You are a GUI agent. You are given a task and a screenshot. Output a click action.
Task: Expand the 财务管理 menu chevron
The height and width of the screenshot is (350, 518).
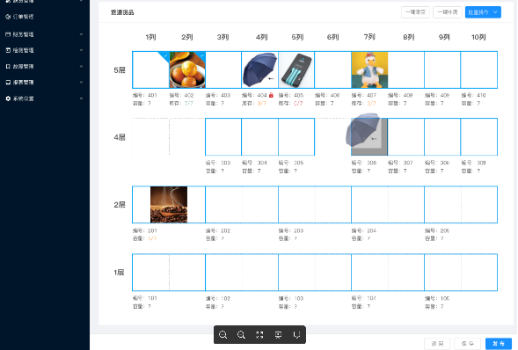81,34
